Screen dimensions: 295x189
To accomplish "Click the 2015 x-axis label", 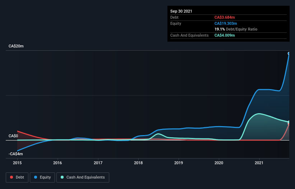I will click(17, 163).
